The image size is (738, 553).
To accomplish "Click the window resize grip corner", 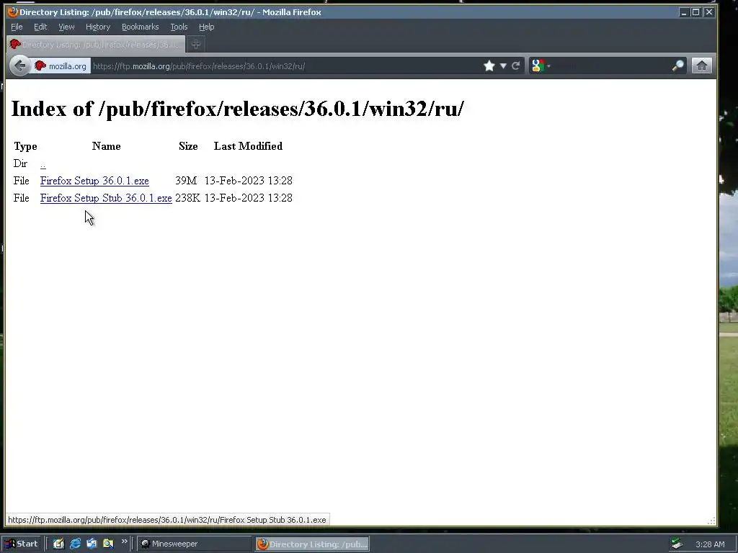I will point(711,521).
